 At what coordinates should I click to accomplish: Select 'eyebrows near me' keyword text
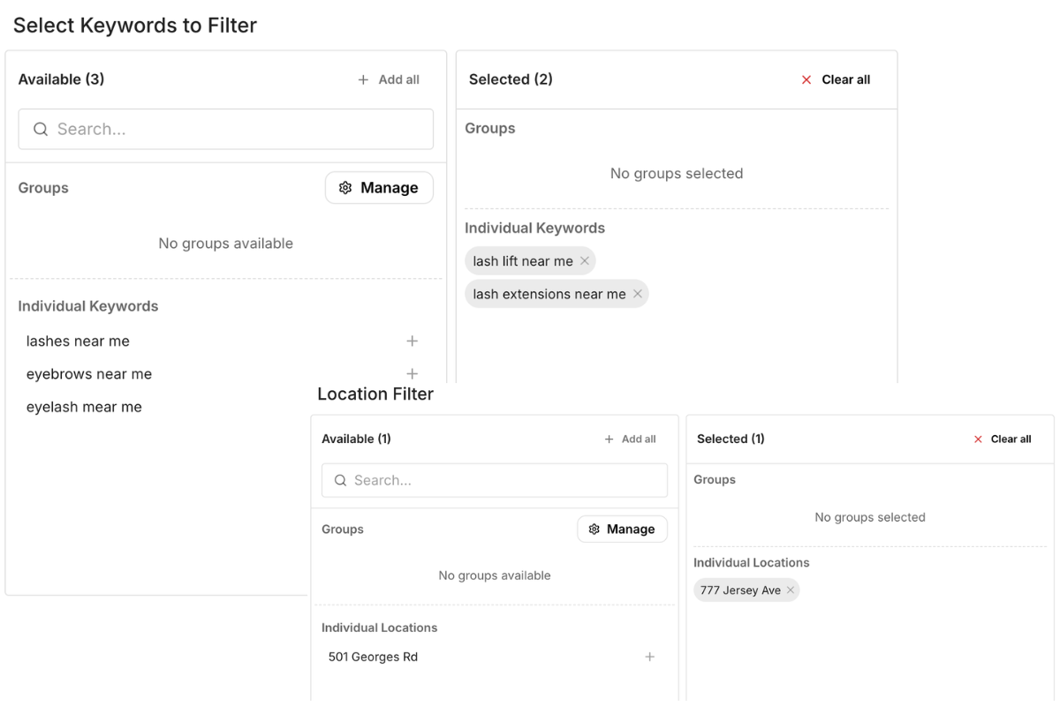pos(89,374)
